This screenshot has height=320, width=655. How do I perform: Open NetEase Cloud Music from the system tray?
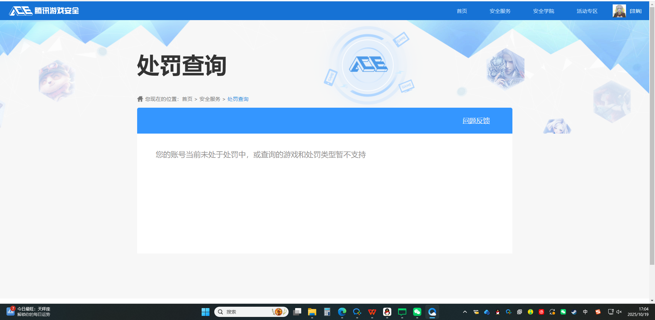pyautogui.click(x=541, y=312)
